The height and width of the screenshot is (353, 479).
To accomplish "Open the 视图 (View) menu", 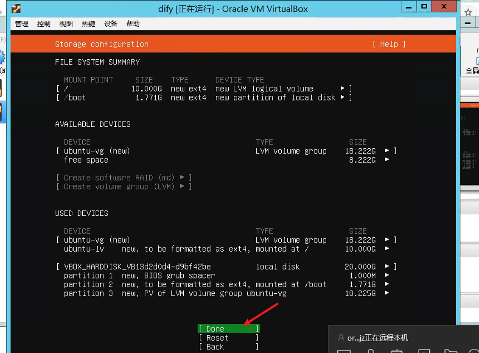I will click(x=66, y=24).
